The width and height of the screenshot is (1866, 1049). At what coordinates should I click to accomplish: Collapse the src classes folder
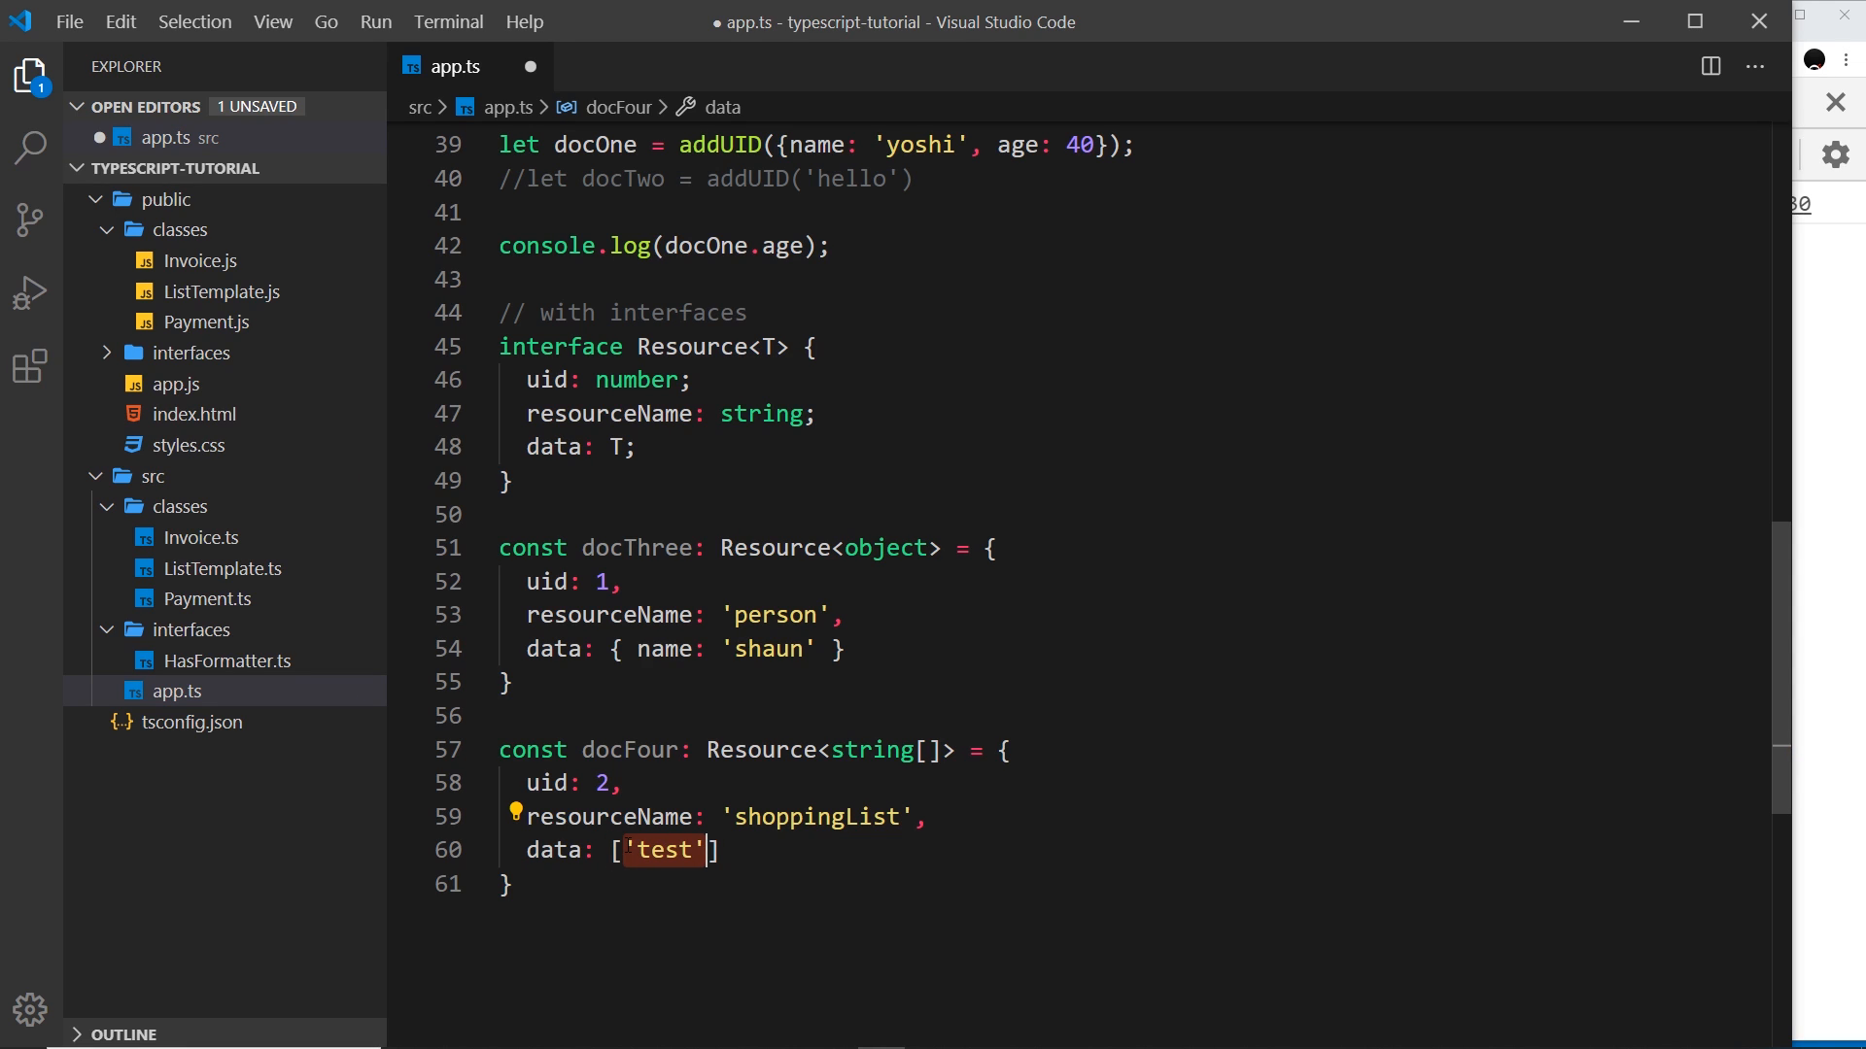[107, 507]
